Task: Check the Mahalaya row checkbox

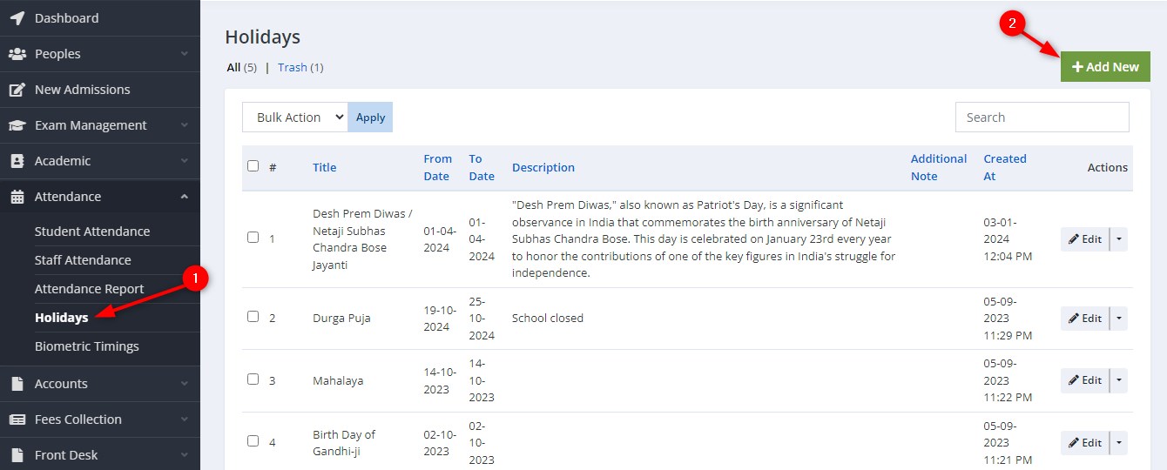Action: click(253, 379)
